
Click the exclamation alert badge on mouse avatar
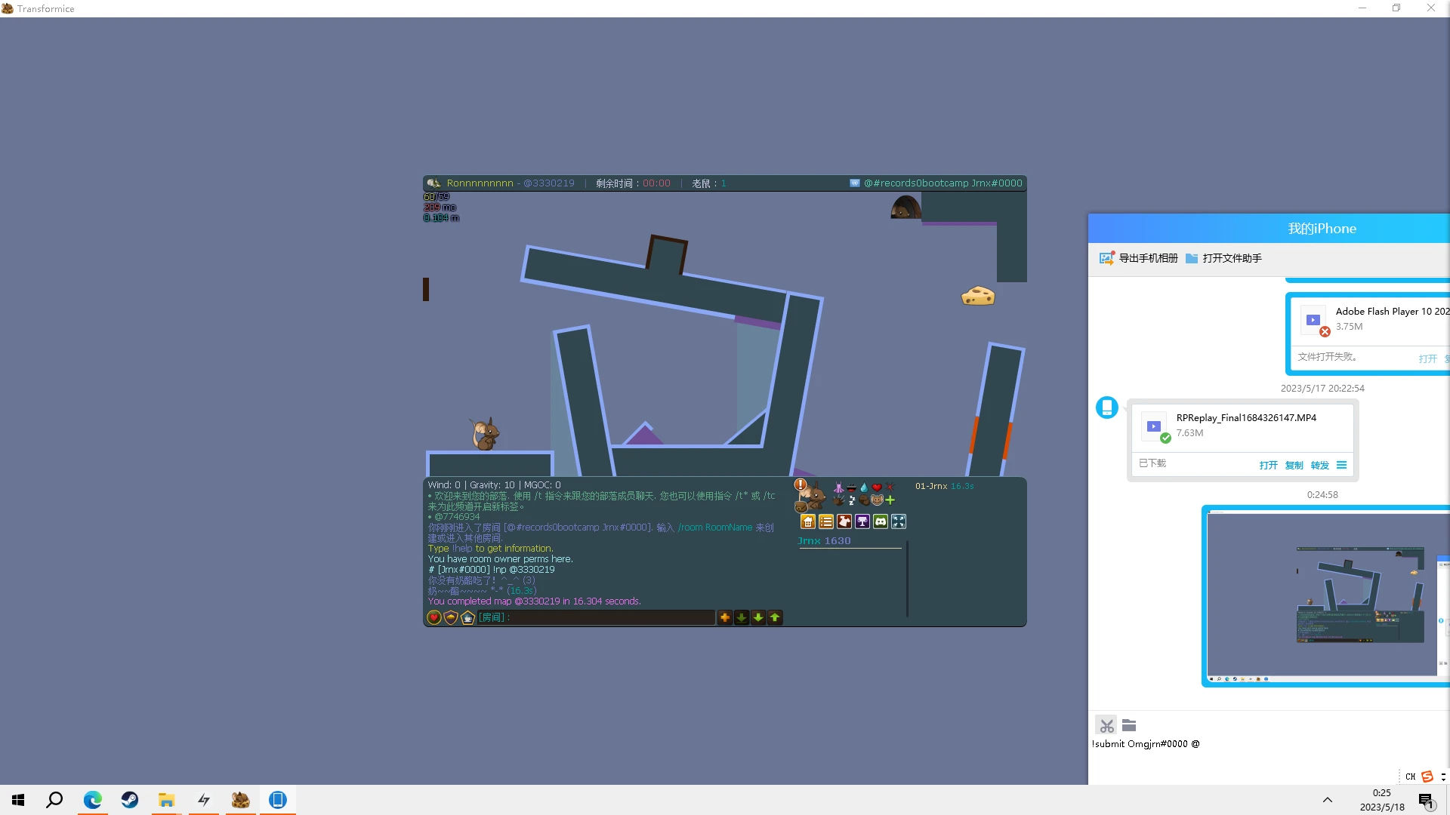[x=801, y=484]
